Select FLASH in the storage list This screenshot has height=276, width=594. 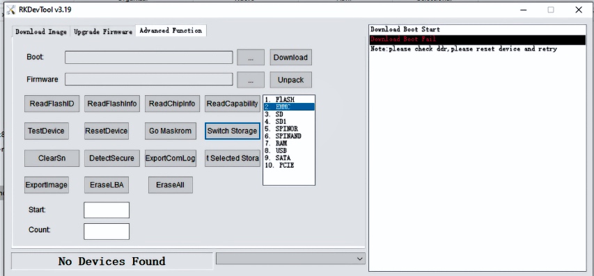click(x=289, y=99)
